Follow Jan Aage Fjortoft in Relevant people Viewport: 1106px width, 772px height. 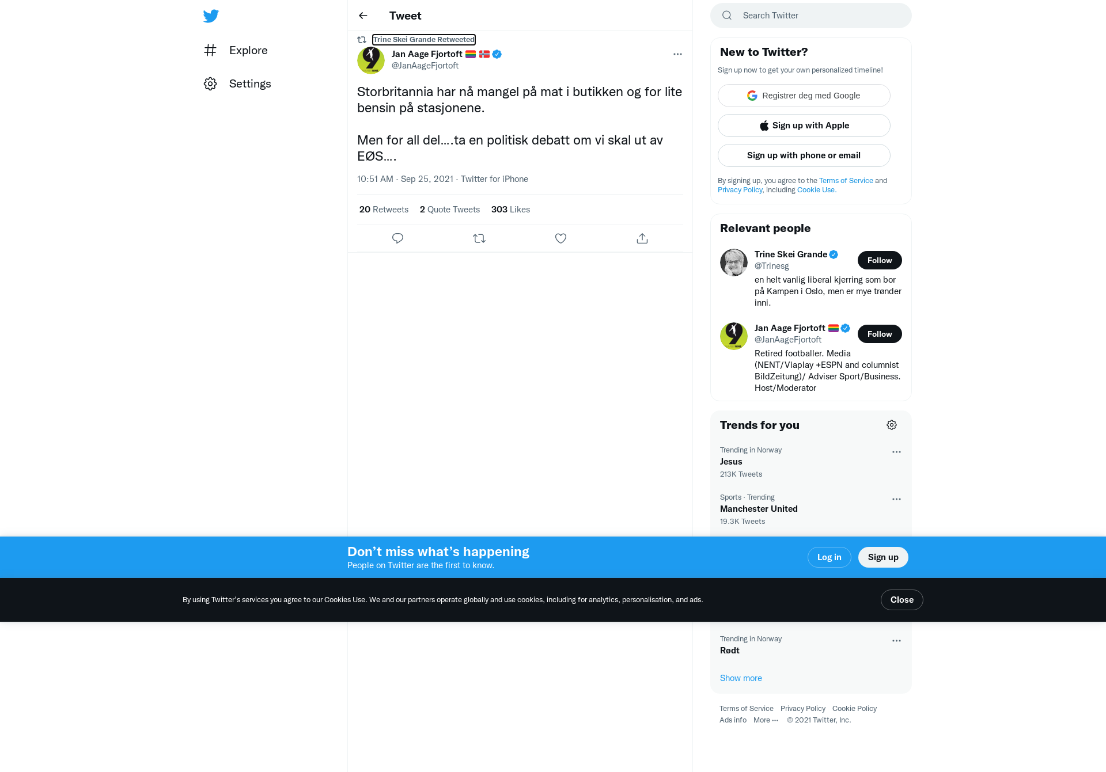pos(880,334)
